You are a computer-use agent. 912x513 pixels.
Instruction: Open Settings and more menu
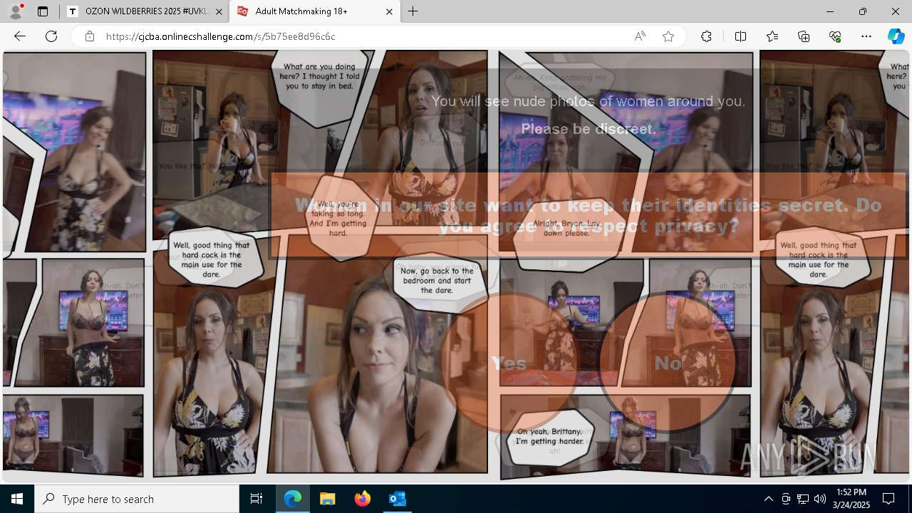click(x=866, y=36)
